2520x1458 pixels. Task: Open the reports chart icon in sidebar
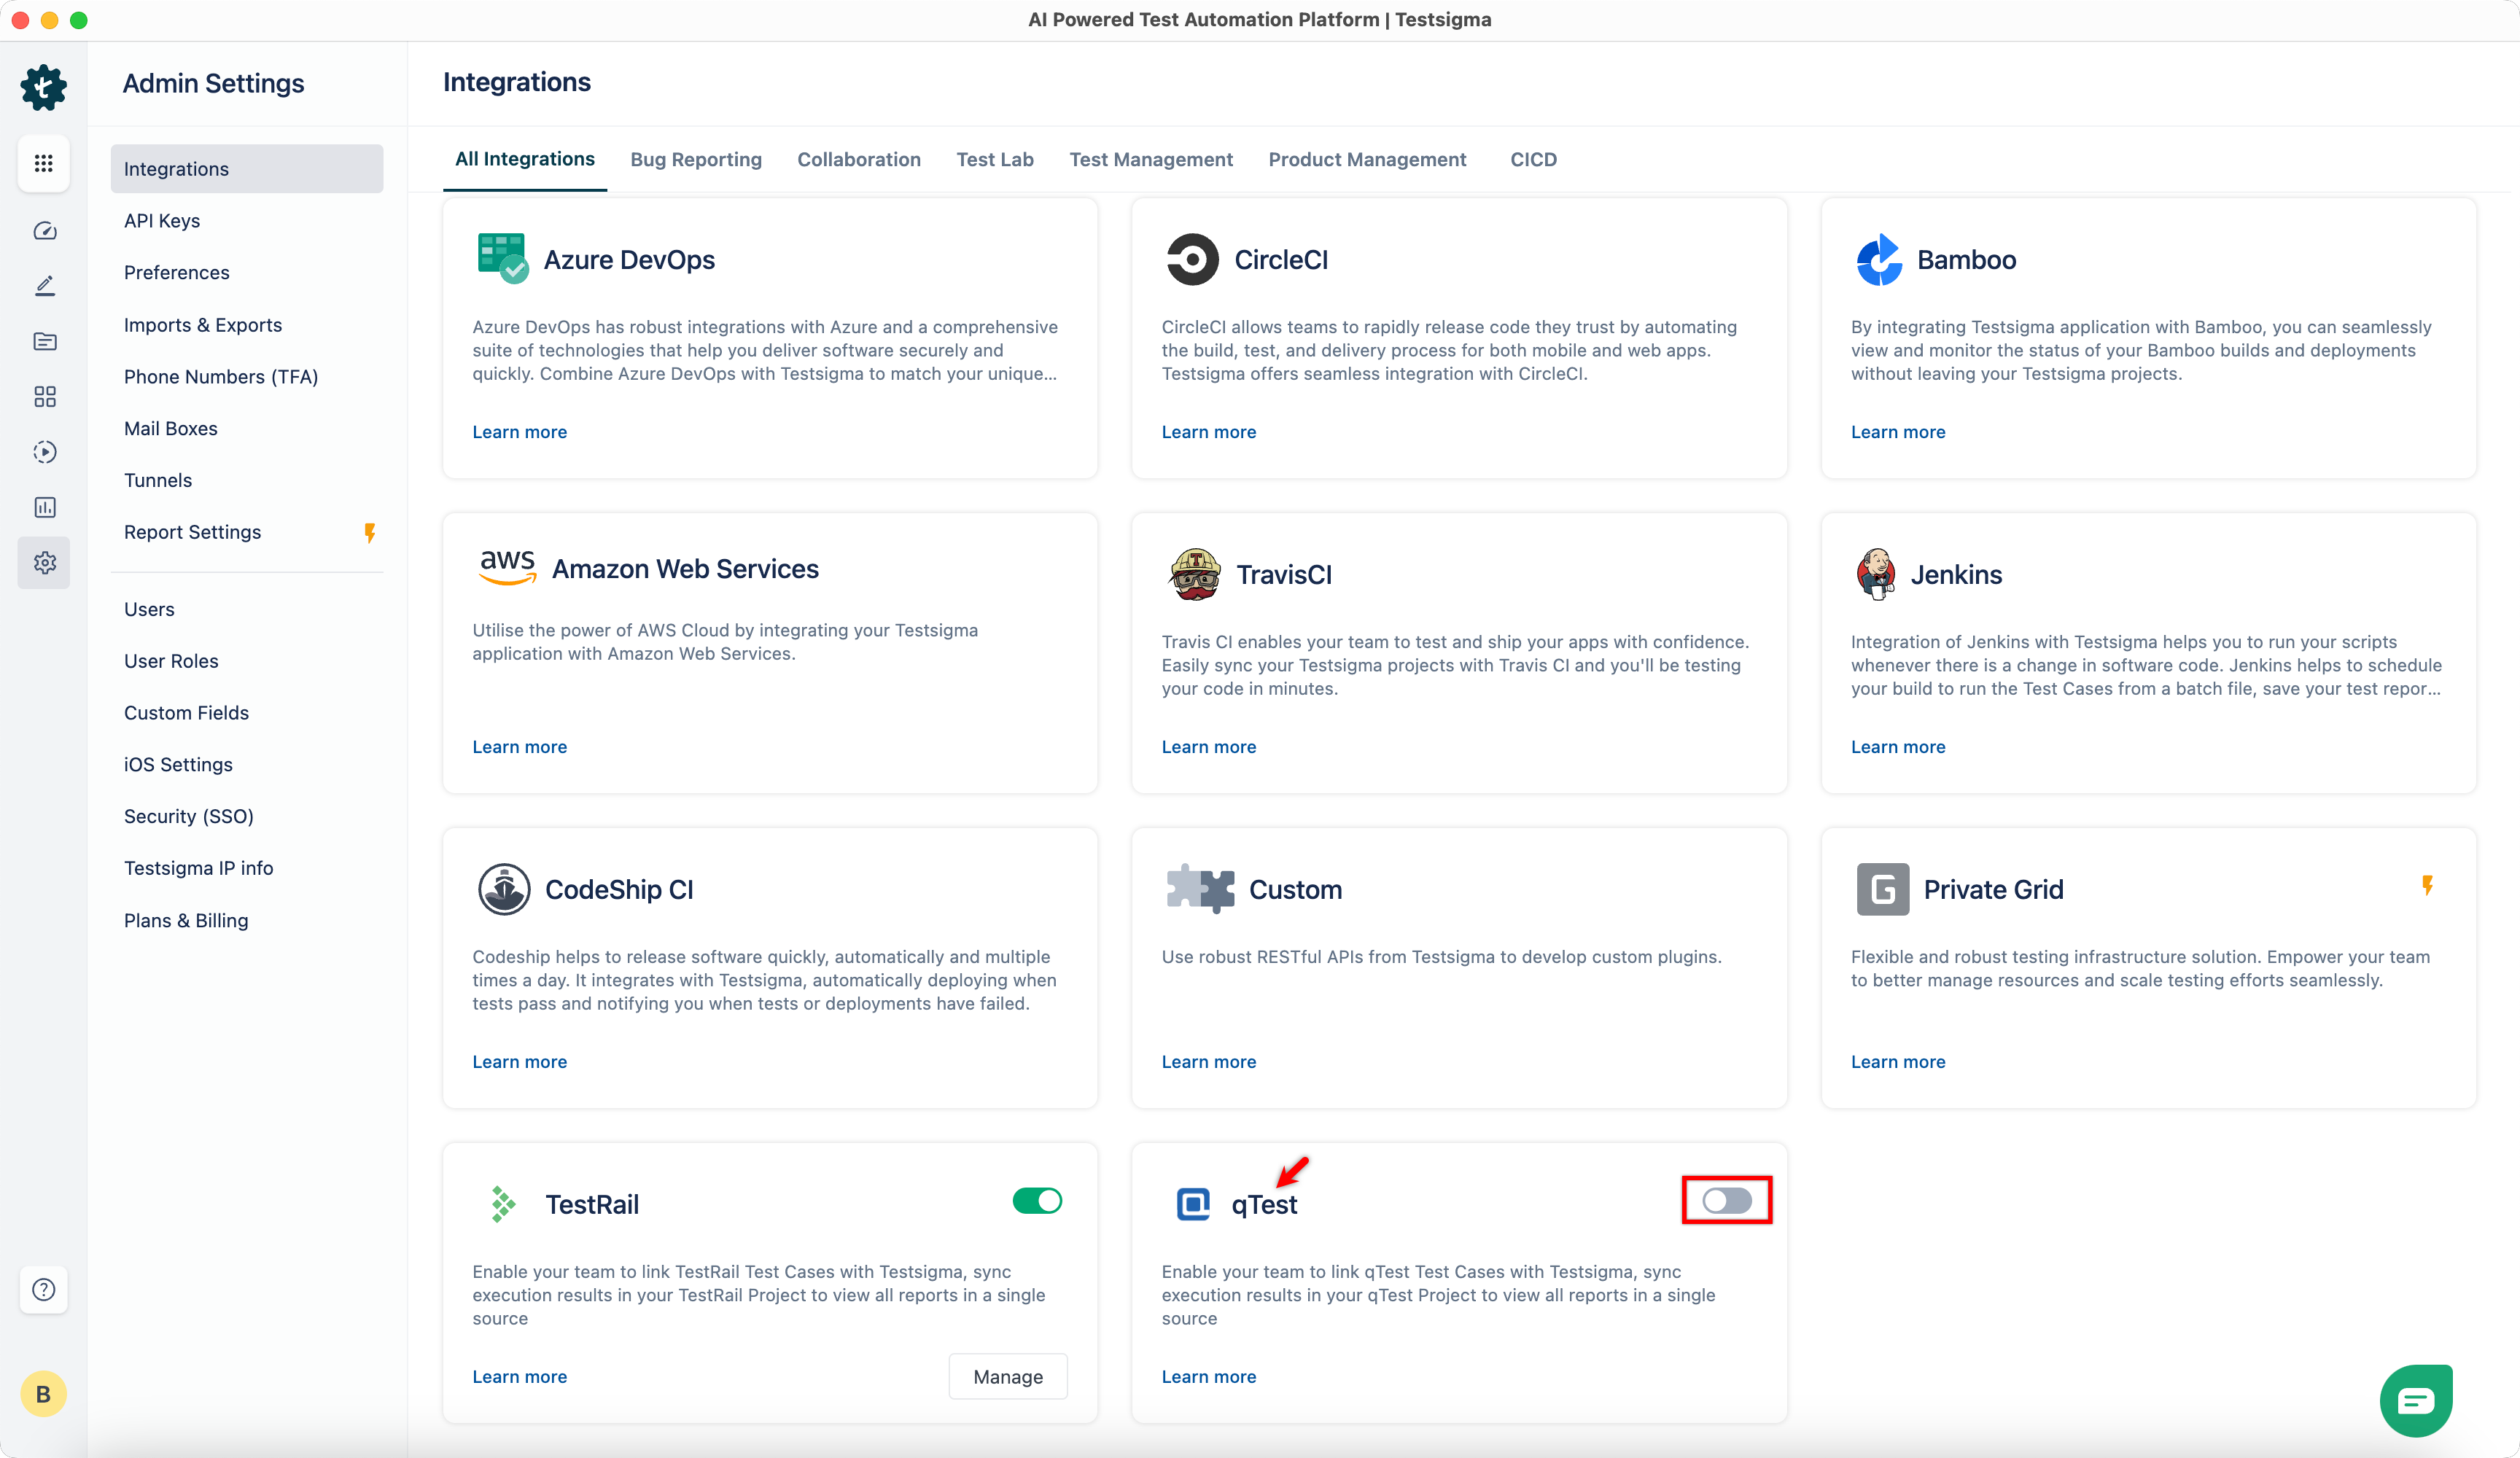(44, 507)
